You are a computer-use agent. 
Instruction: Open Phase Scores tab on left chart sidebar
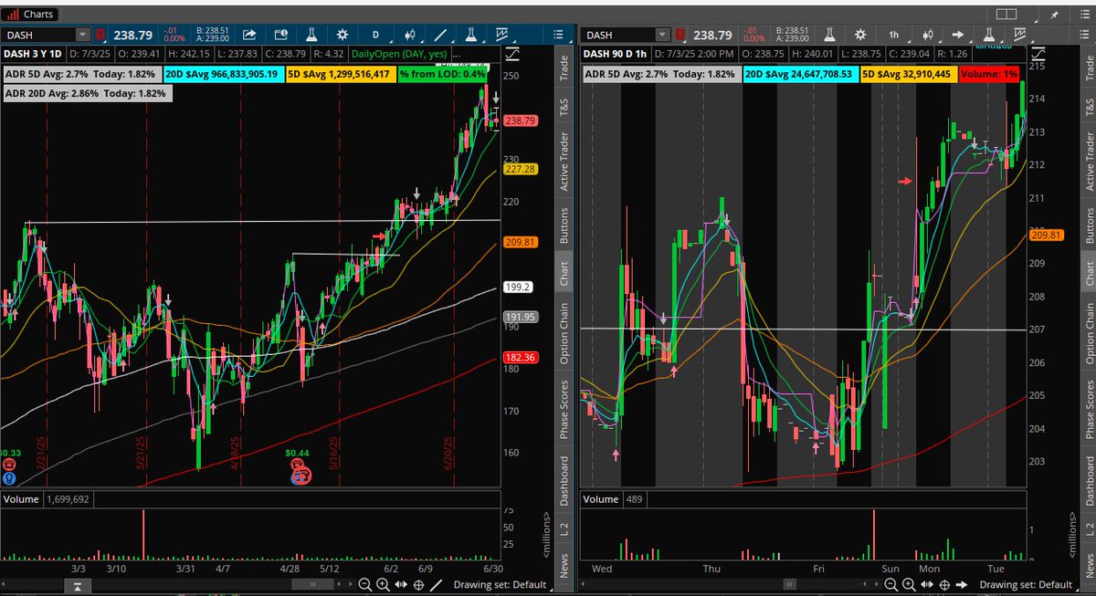tap(564, 410)
